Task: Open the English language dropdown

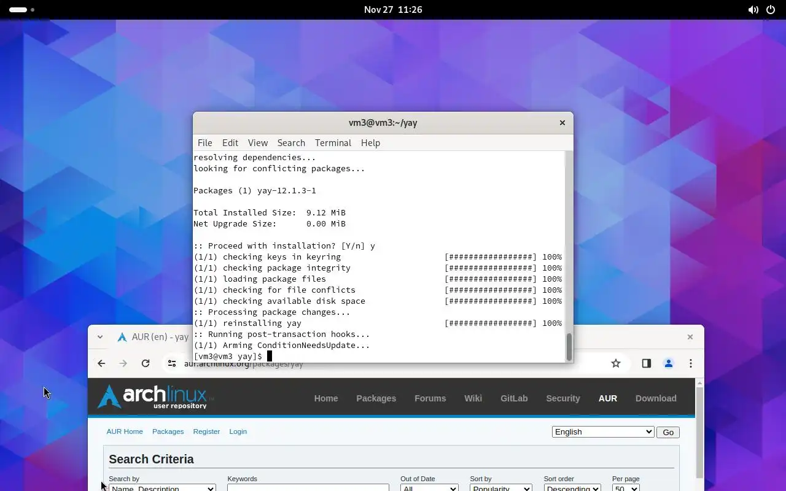Action: pos(603,432)
